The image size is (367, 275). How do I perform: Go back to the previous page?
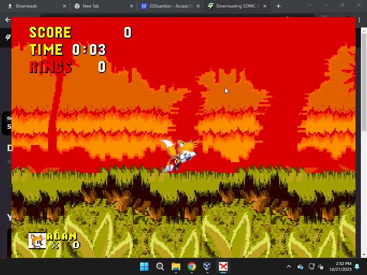(8, 20)
